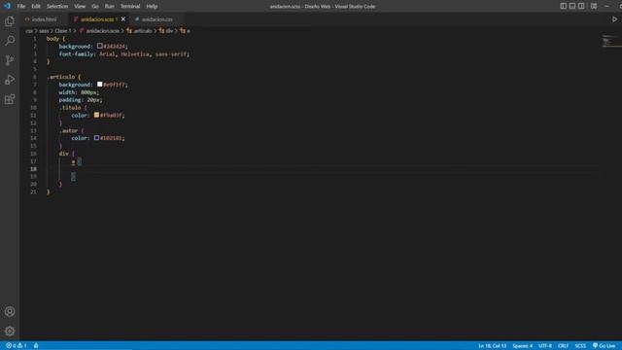Open color picker for the .autor color swatch
The height and width of the screenshot is (350, 622).
coord(96,138)
